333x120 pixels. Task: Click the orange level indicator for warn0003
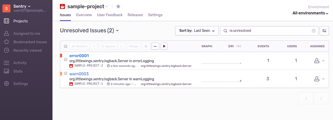point(61,74)
